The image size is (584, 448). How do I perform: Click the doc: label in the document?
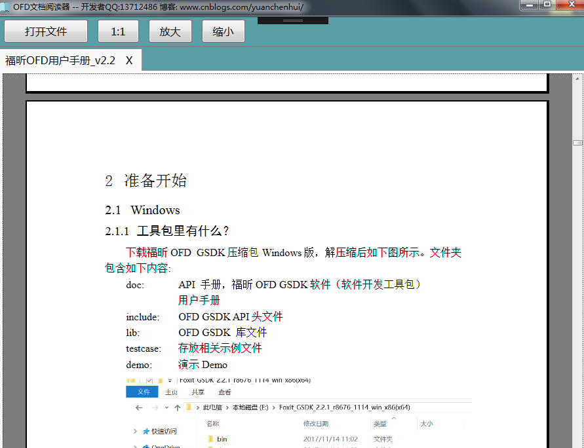(135, 285)
